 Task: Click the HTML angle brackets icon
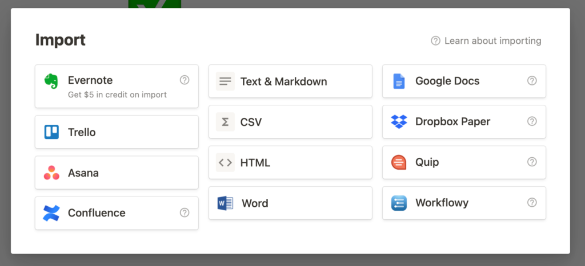[x=225, y=162]
